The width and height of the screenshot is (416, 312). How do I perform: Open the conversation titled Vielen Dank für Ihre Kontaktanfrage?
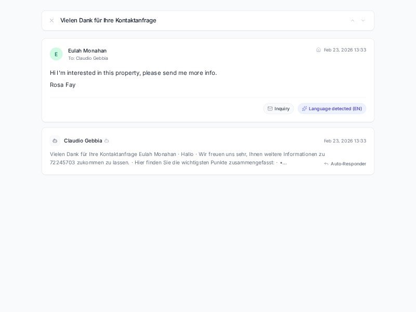[109, 20]
